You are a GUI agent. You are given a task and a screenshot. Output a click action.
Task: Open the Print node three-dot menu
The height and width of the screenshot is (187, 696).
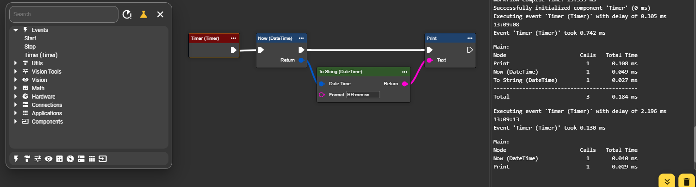click(470, 38)
